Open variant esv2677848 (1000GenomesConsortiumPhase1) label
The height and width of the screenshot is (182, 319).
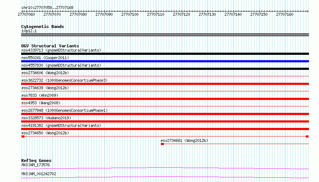point(65,110)
